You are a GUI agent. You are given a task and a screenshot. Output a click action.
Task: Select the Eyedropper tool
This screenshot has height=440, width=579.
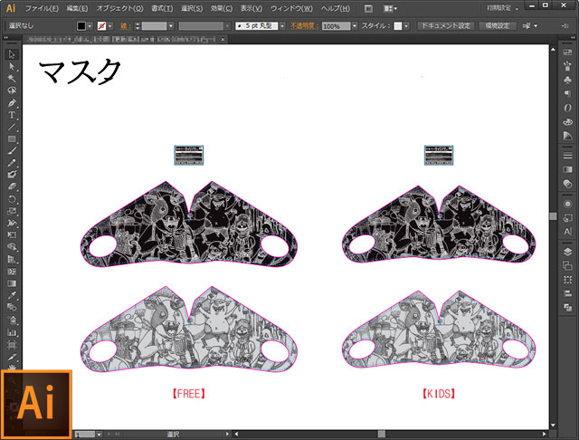click(12, 295)
